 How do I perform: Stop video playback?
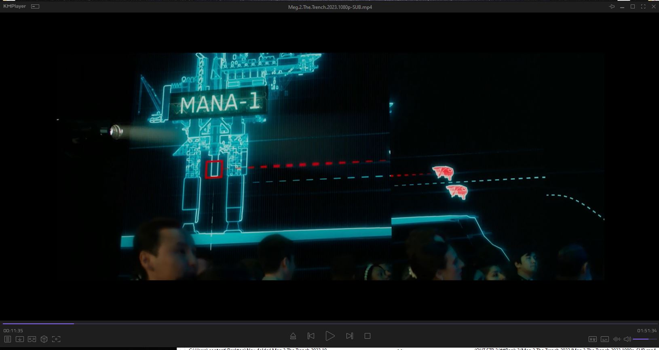point(368,336)
